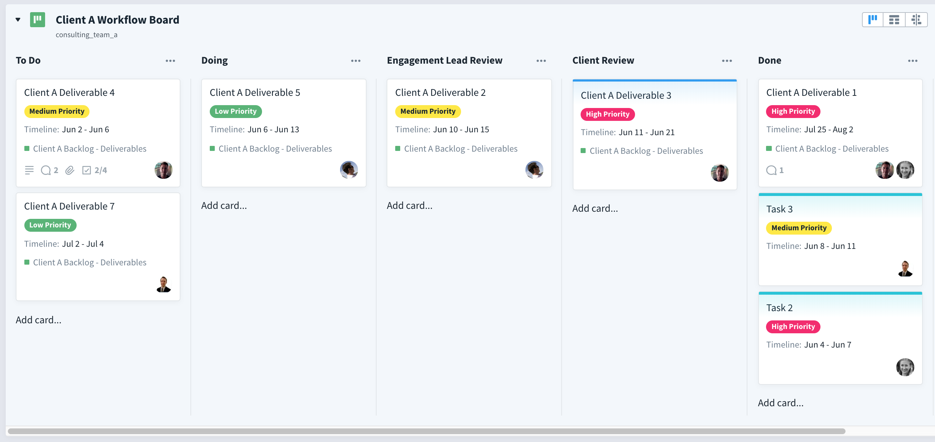Toggle the Low Priority label on Deliverable 7
The height and width of the screenshot is (442, 935).
(50, 225)
